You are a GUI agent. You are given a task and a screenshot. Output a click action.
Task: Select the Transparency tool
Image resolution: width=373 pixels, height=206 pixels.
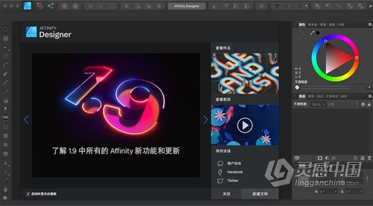(6, 109)
